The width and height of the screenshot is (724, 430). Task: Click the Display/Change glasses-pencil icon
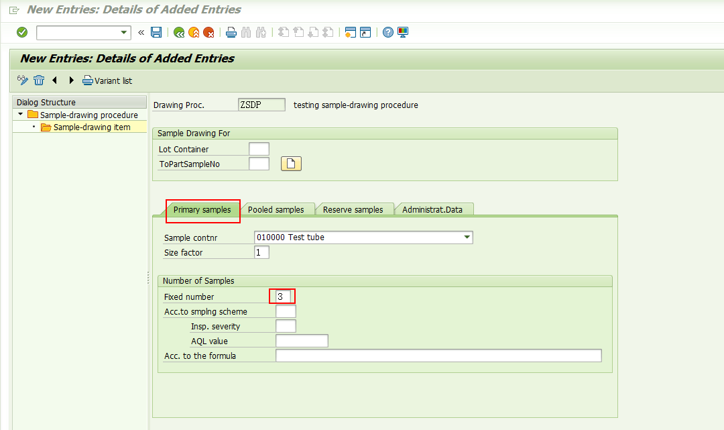[x=23, y=80]
